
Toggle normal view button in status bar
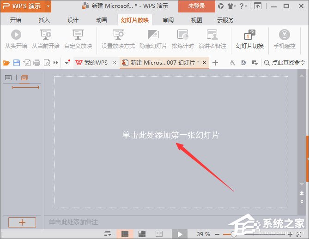(x=125, y=234)
